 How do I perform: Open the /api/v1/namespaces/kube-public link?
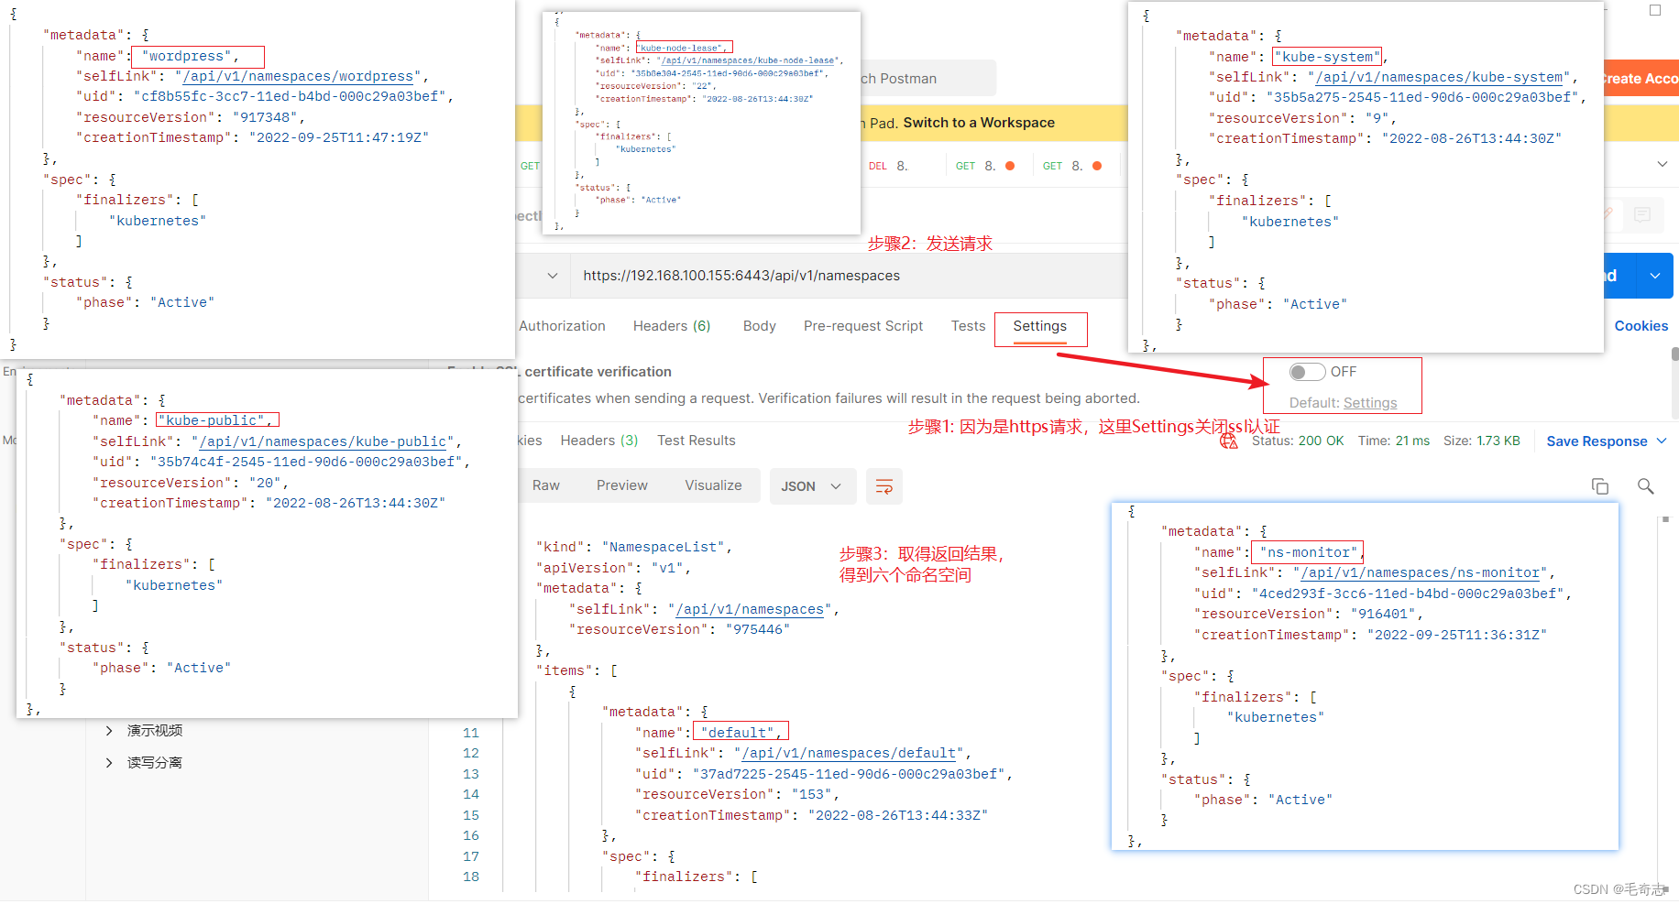(323, 441)
